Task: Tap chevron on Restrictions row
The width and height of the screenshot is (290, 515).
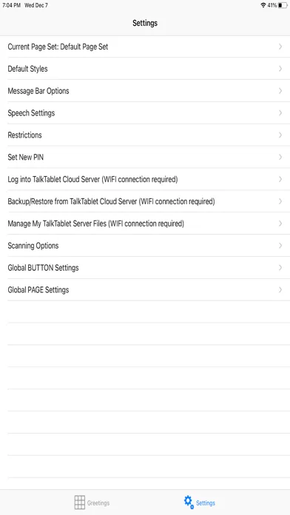Action: (x=280, y=135)
